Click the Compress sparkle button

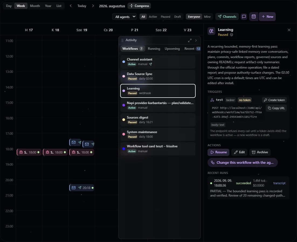(x=139, y=6)
